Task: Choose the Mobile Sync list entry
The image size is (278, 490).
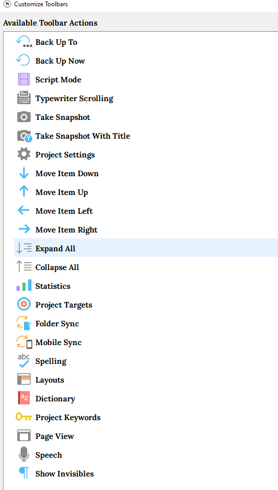Action: [x=146, y=342]
